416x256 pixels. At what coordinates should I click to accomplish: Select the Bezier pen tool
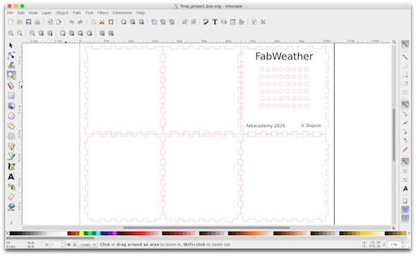11,156
